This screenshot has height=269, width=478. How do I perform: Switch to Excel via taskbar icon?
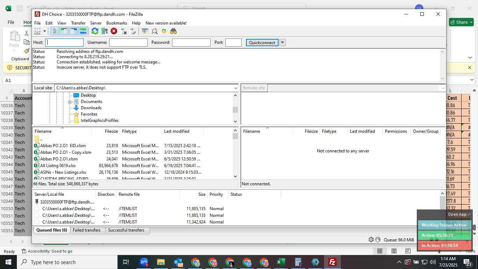coord(281,262)
